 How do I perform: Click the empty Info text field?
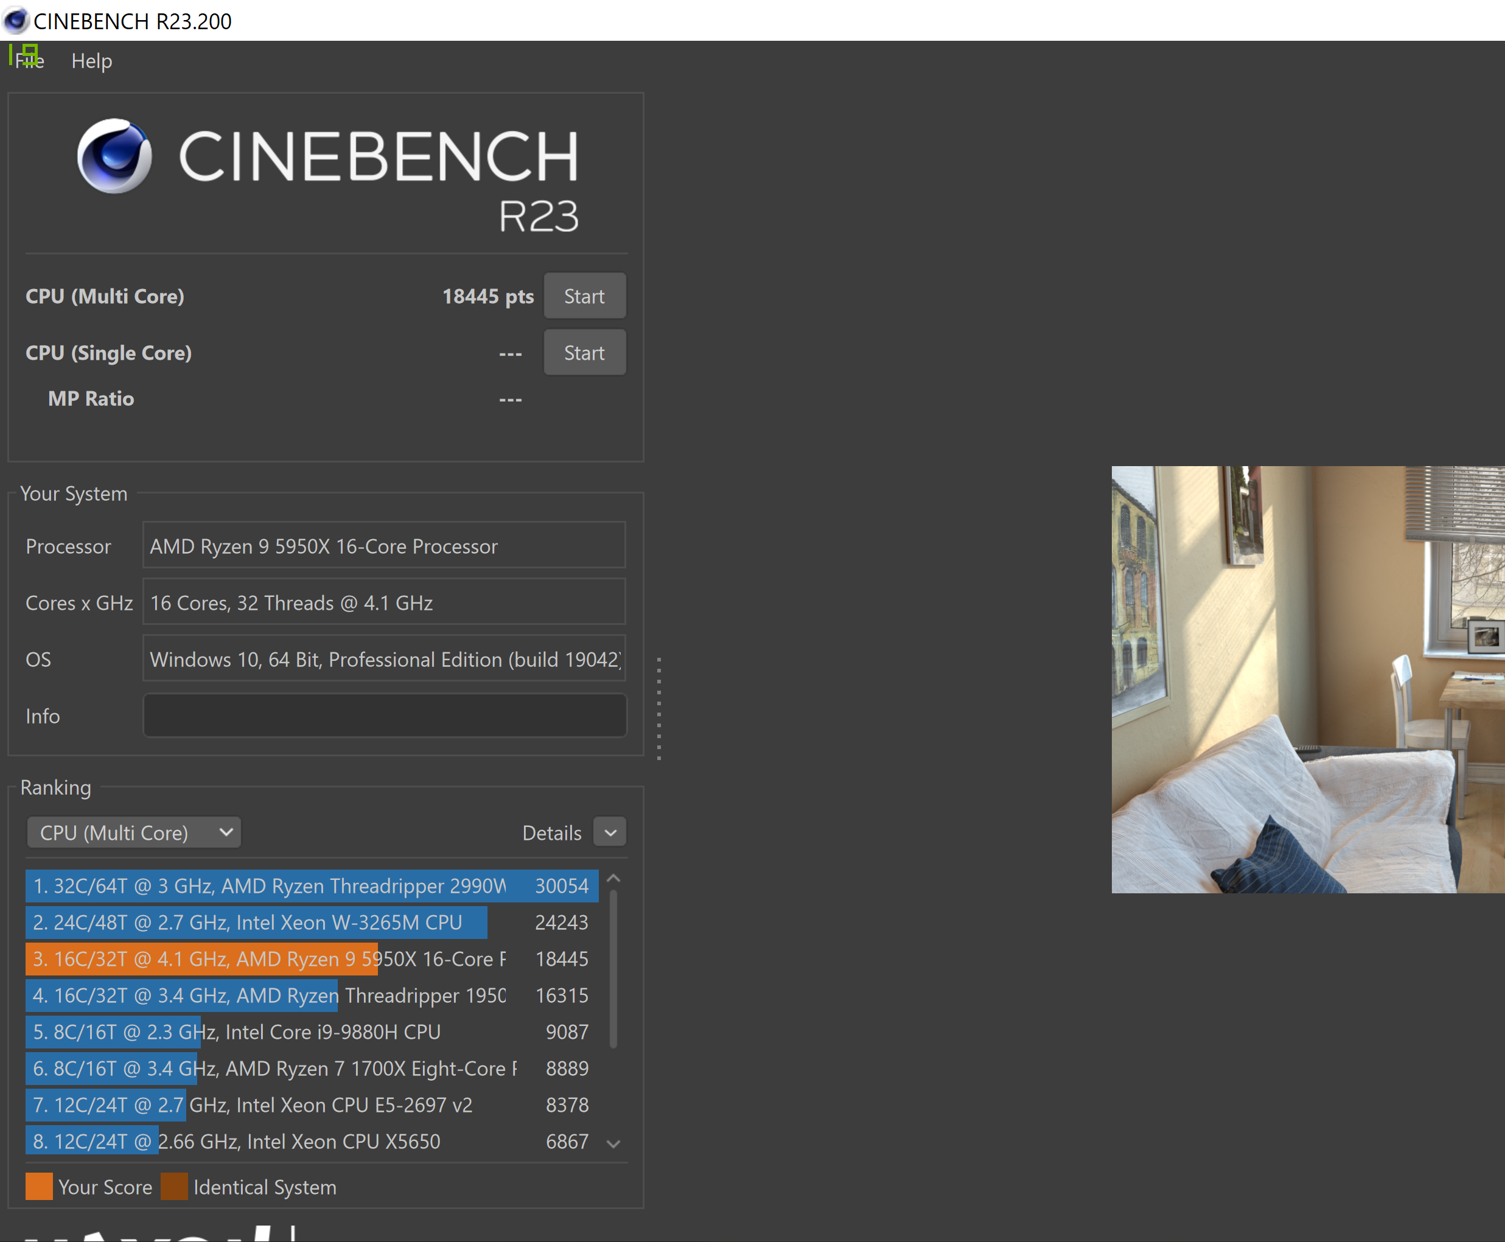pyautogui.click(x=384, y=716)
